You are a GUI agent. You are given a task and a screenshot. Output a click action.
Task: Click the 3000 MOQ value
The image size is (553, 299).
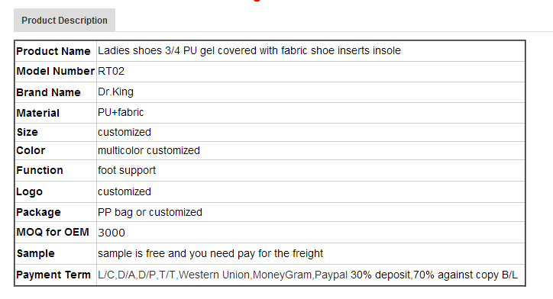[x=112, y=233]
